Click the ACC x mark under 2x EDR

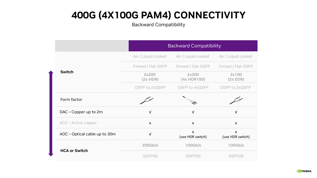click(x=236, y=123)
